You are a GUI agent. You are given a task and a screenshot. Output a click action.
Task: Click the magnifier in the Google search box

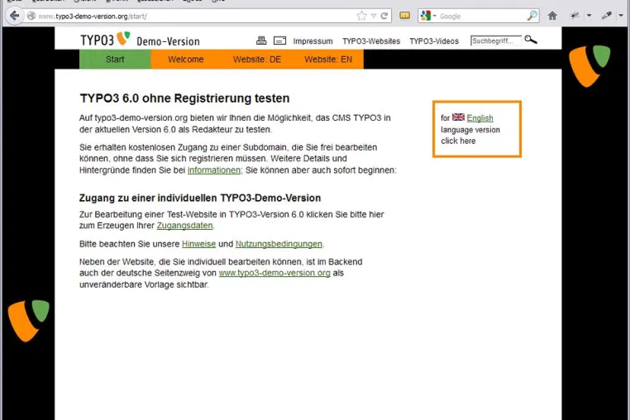tap(532, 16)
